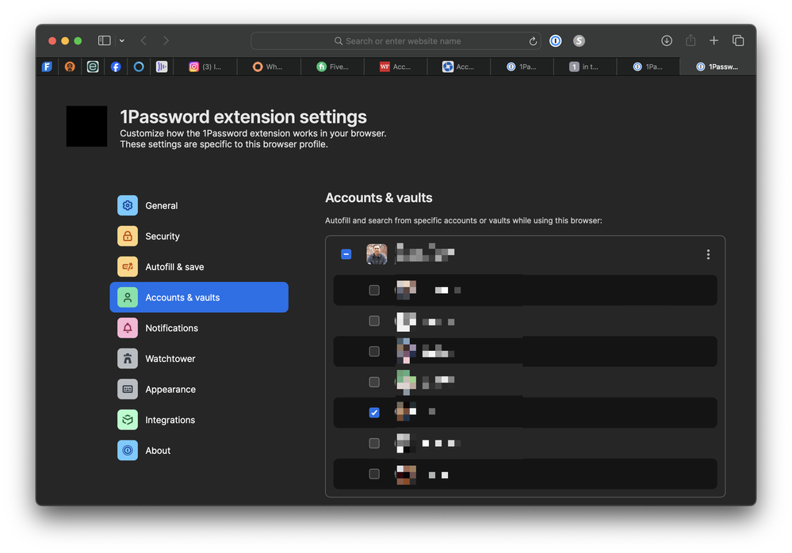Show Safari downloads
This screenshot has height=553, width=792.
point(667,40)
